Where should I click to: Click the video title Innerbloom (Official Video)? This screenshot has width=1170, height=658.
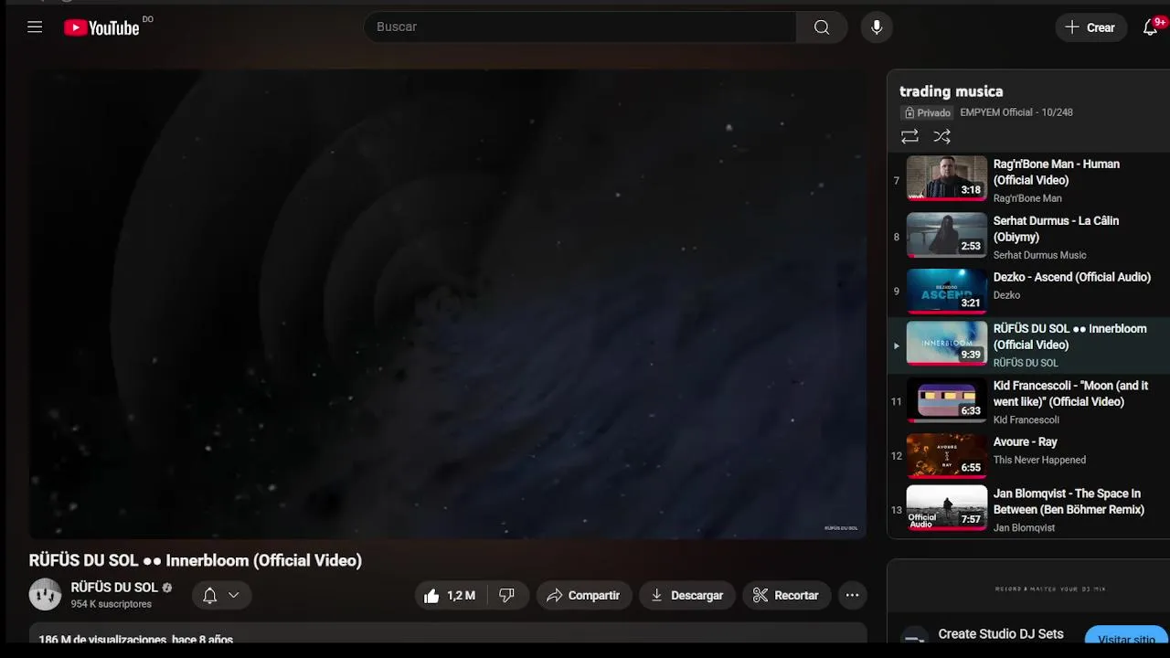pos(196,560)
